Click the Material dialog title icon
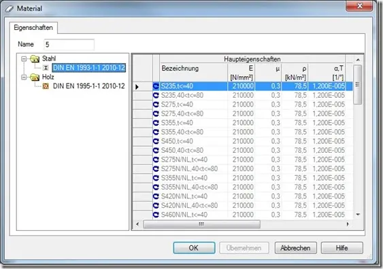The width and height of the screenshot is (383, 269). click(10, 9)
